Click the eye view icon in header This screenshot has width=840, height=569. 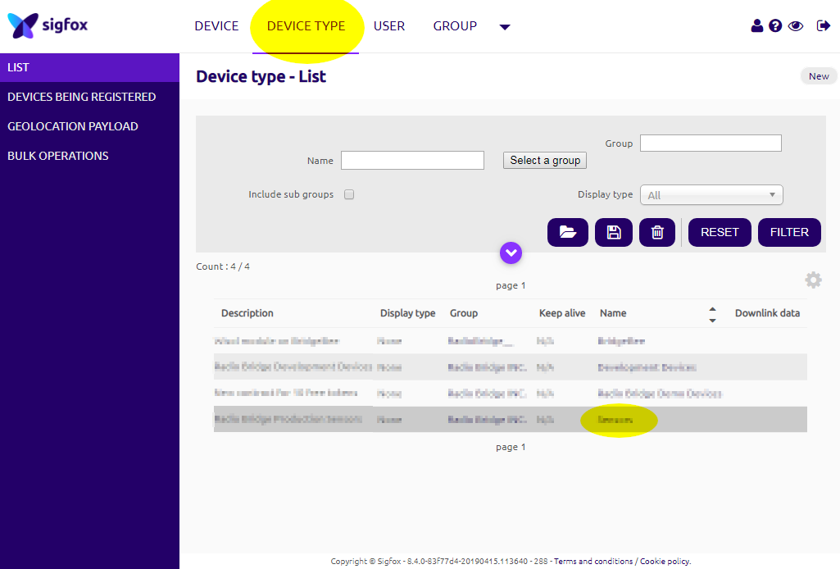click(x=796, y=25)
